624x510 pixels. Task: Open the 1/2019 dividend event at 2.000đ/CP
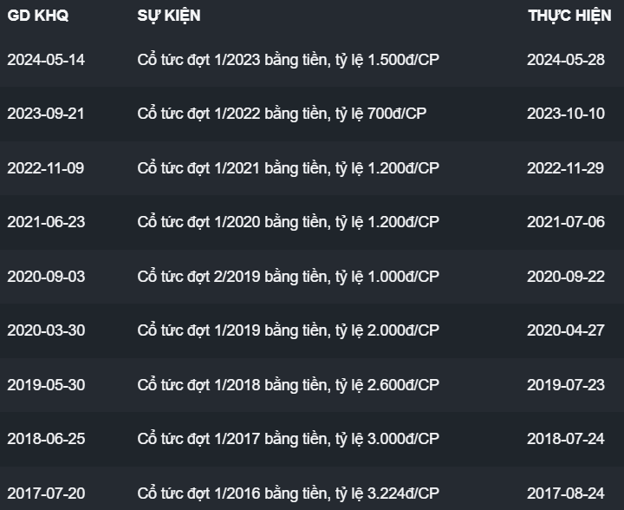tap(288, 330)
